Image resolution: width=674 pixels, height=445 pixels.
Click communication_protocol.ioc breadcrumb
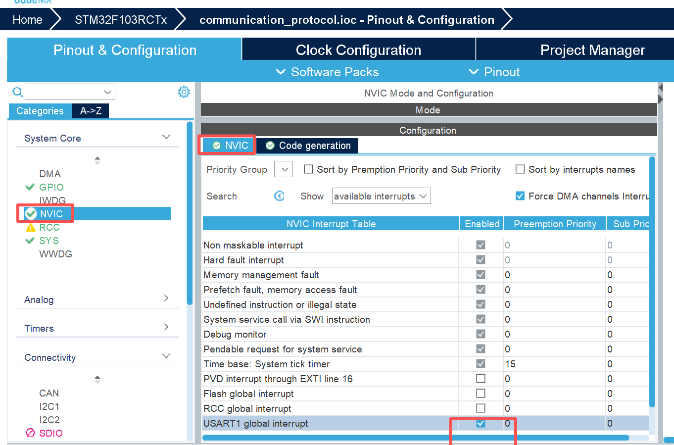pyautogui.click(x=347, y=20)
